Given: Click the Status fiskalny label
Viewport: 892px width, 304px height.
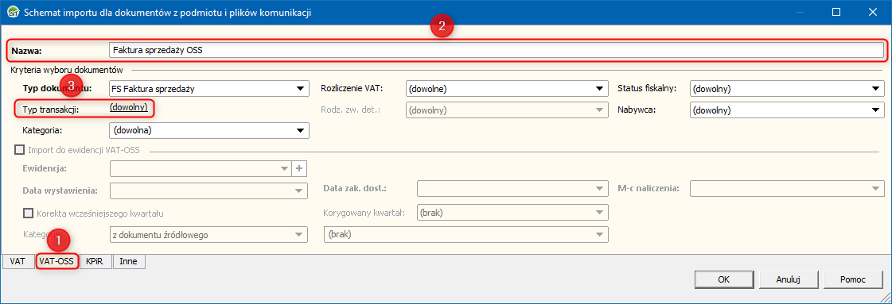Looking at the screenshot, I should [647, 88].
